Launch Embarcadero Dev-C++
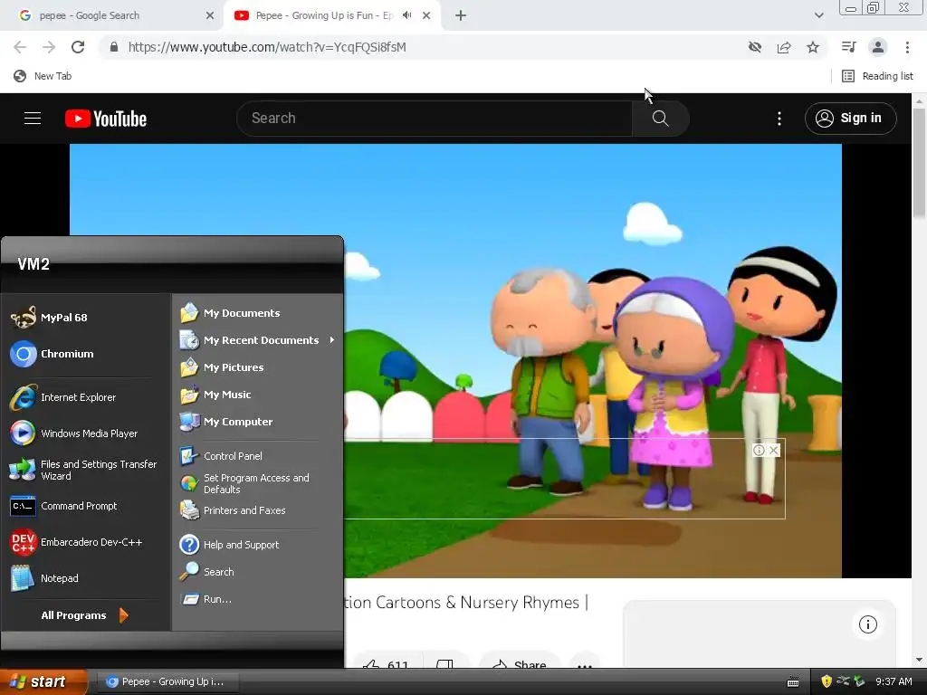Image resolution: width=927 pixels, height=695 pixels. [x=77, y=542]
